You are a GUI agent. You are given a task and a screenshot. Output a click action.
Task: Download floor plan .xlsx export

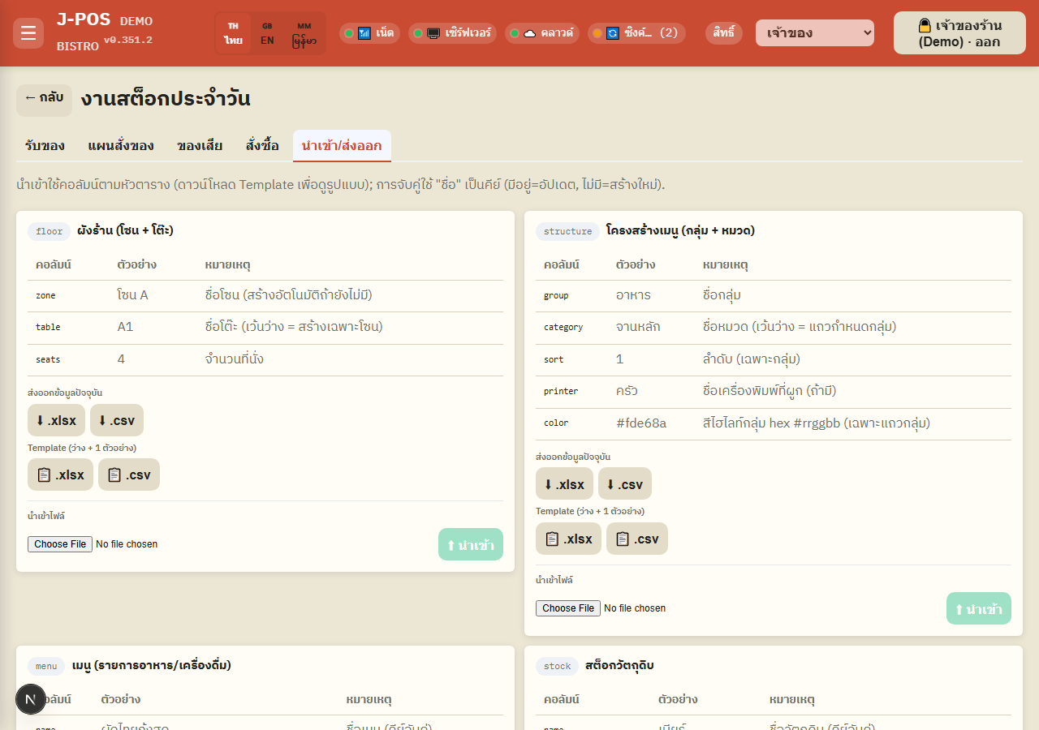coord(56,420)
